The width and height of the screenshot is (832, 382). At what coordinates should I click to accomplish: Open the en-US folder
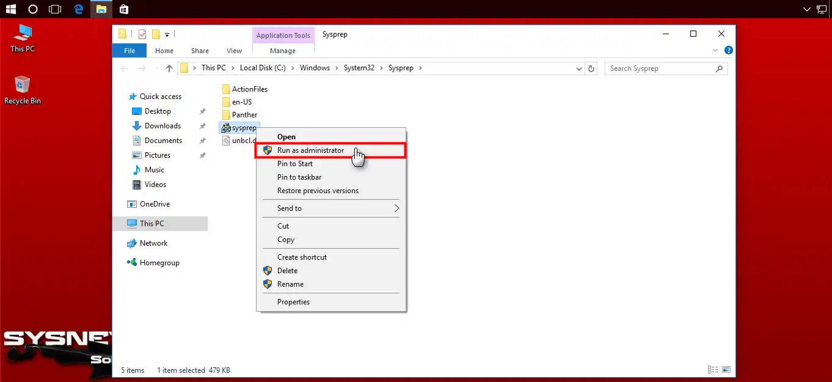(242, 101)
